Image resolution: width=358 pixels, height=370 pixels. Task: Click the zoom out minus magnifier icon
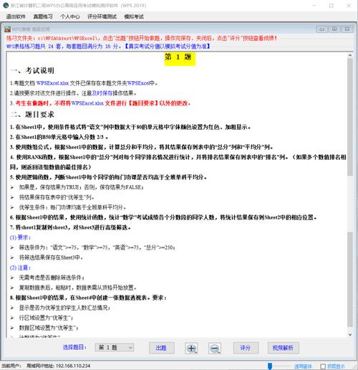click(215, 348)
